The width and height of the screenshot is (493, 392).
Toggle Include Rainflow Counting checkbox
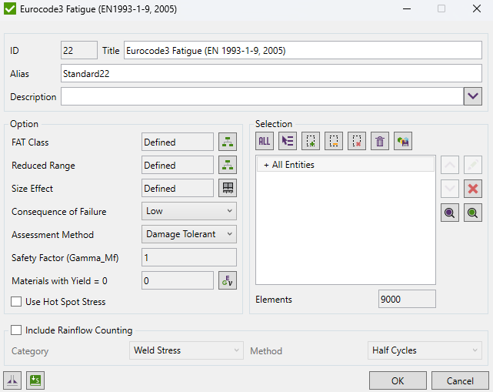pyautogui.click(x=17, y=330)
